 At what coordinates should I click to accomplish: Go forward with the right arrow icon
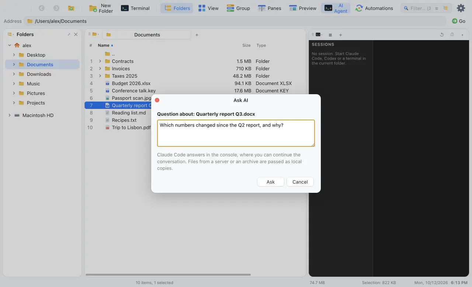(56, 8)
